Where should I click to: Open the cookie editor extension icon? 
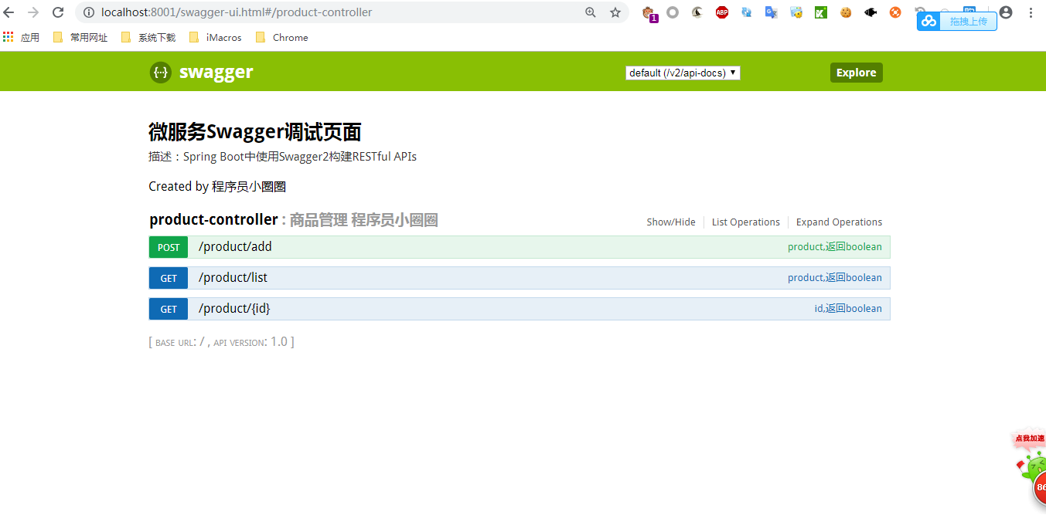(x=846, y=12)
